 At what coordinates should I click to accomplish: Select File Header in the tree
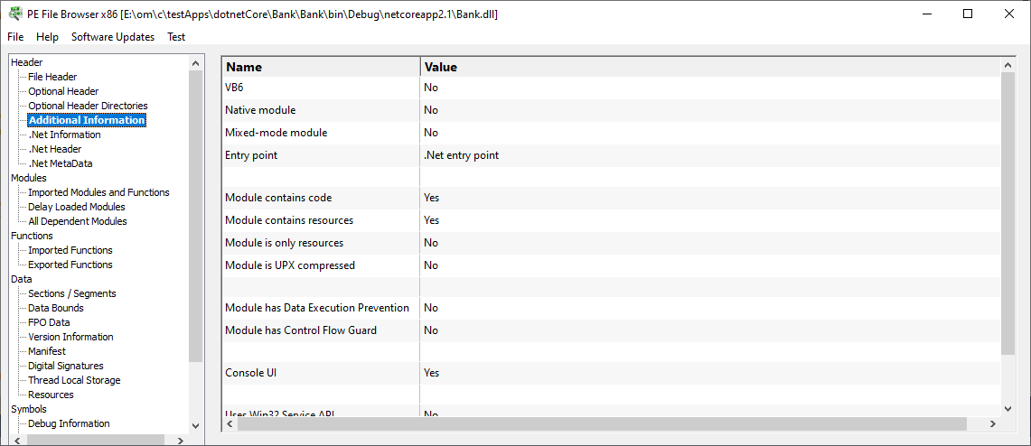click(52, 77)
